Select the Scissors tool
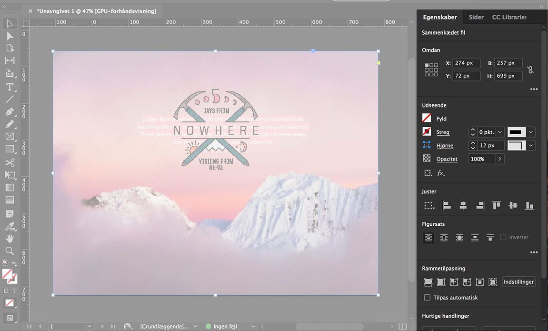The height and width of the screenshot is (331, 548). click(x=10, y=162)
